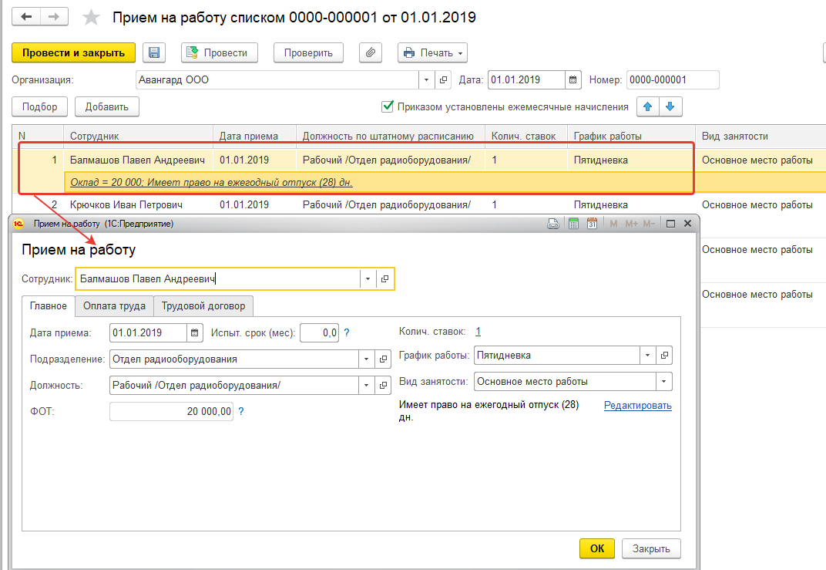Screen dimensions: 826x570
Task: Open the calculator icon in dialog title bar
Action: [x=573, y=224]
